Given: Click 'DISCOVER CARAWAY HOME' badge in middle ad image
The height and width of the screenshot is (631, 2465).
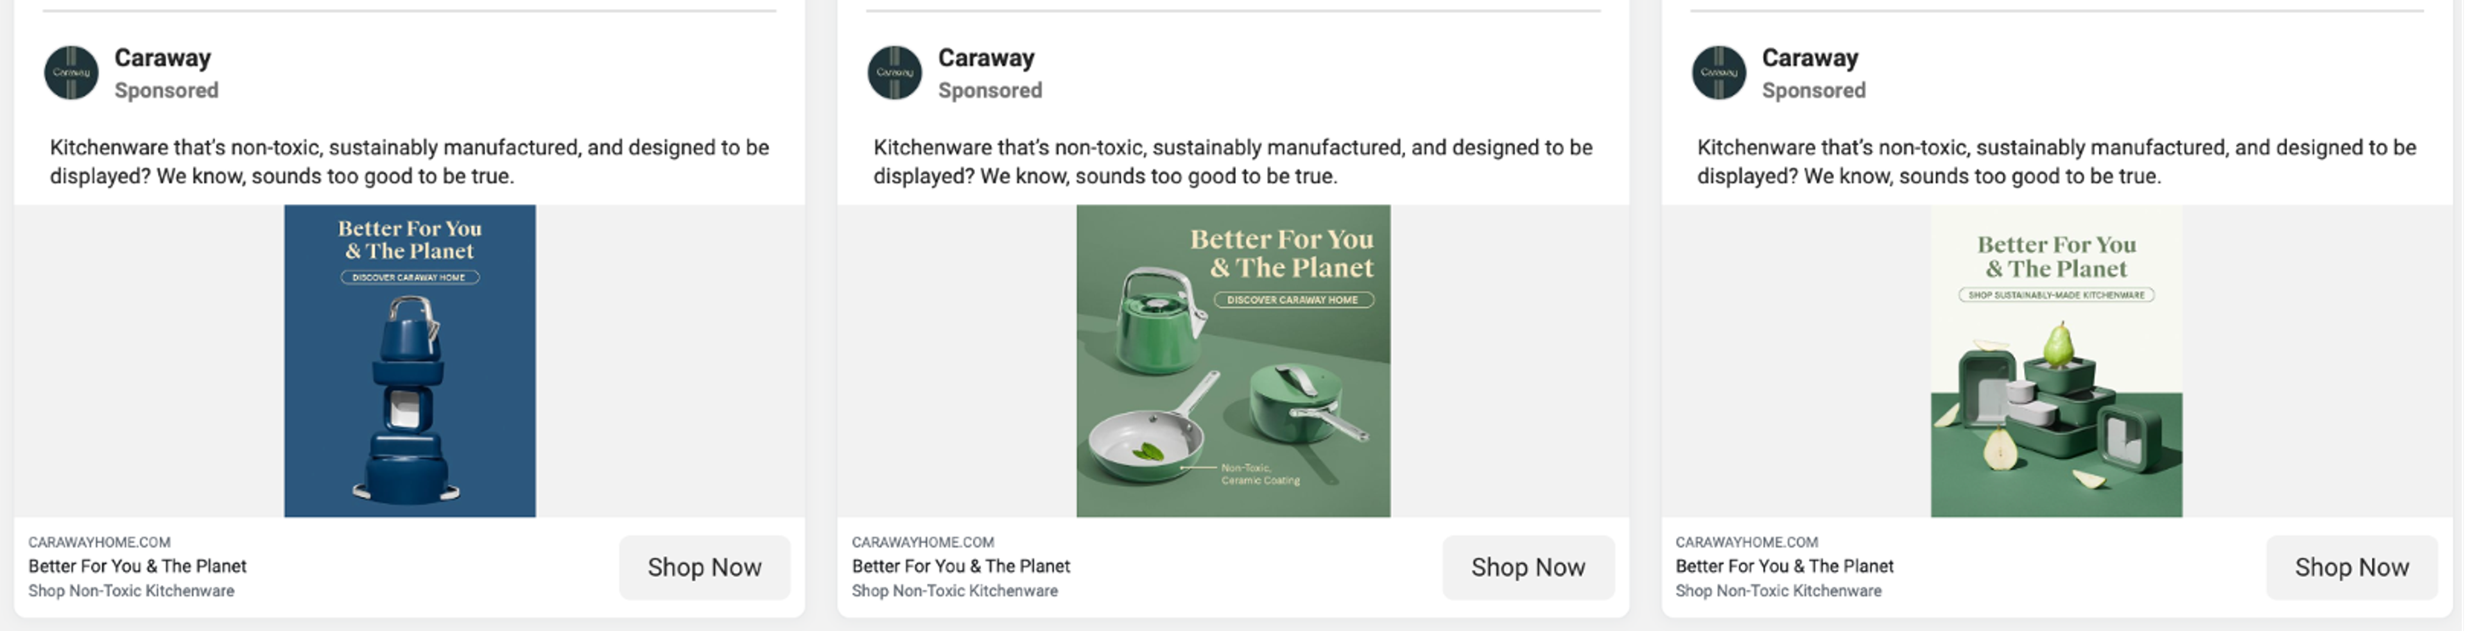Looking at the screenshot, I should pos(1293,299).
